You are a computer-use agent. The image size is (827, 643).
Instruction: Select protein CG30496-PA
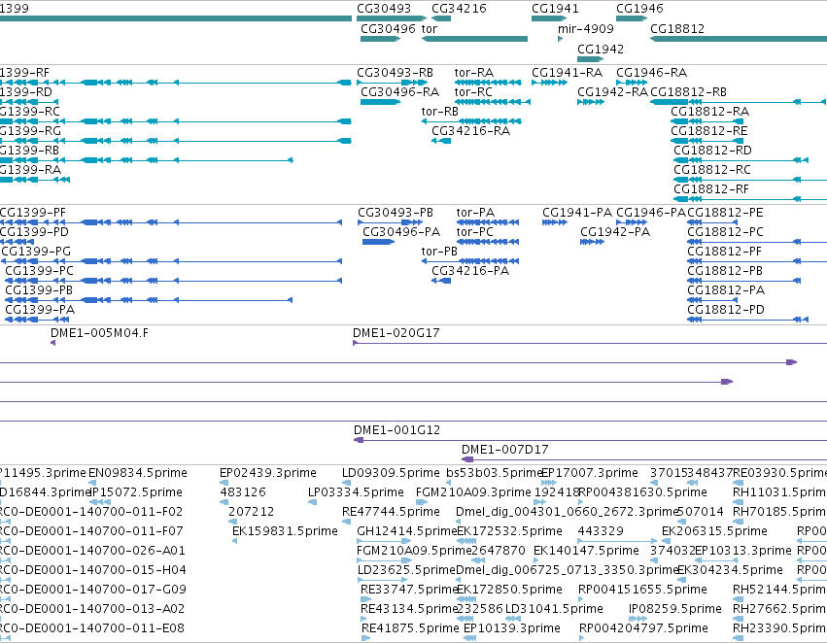(x=401, y=232)
